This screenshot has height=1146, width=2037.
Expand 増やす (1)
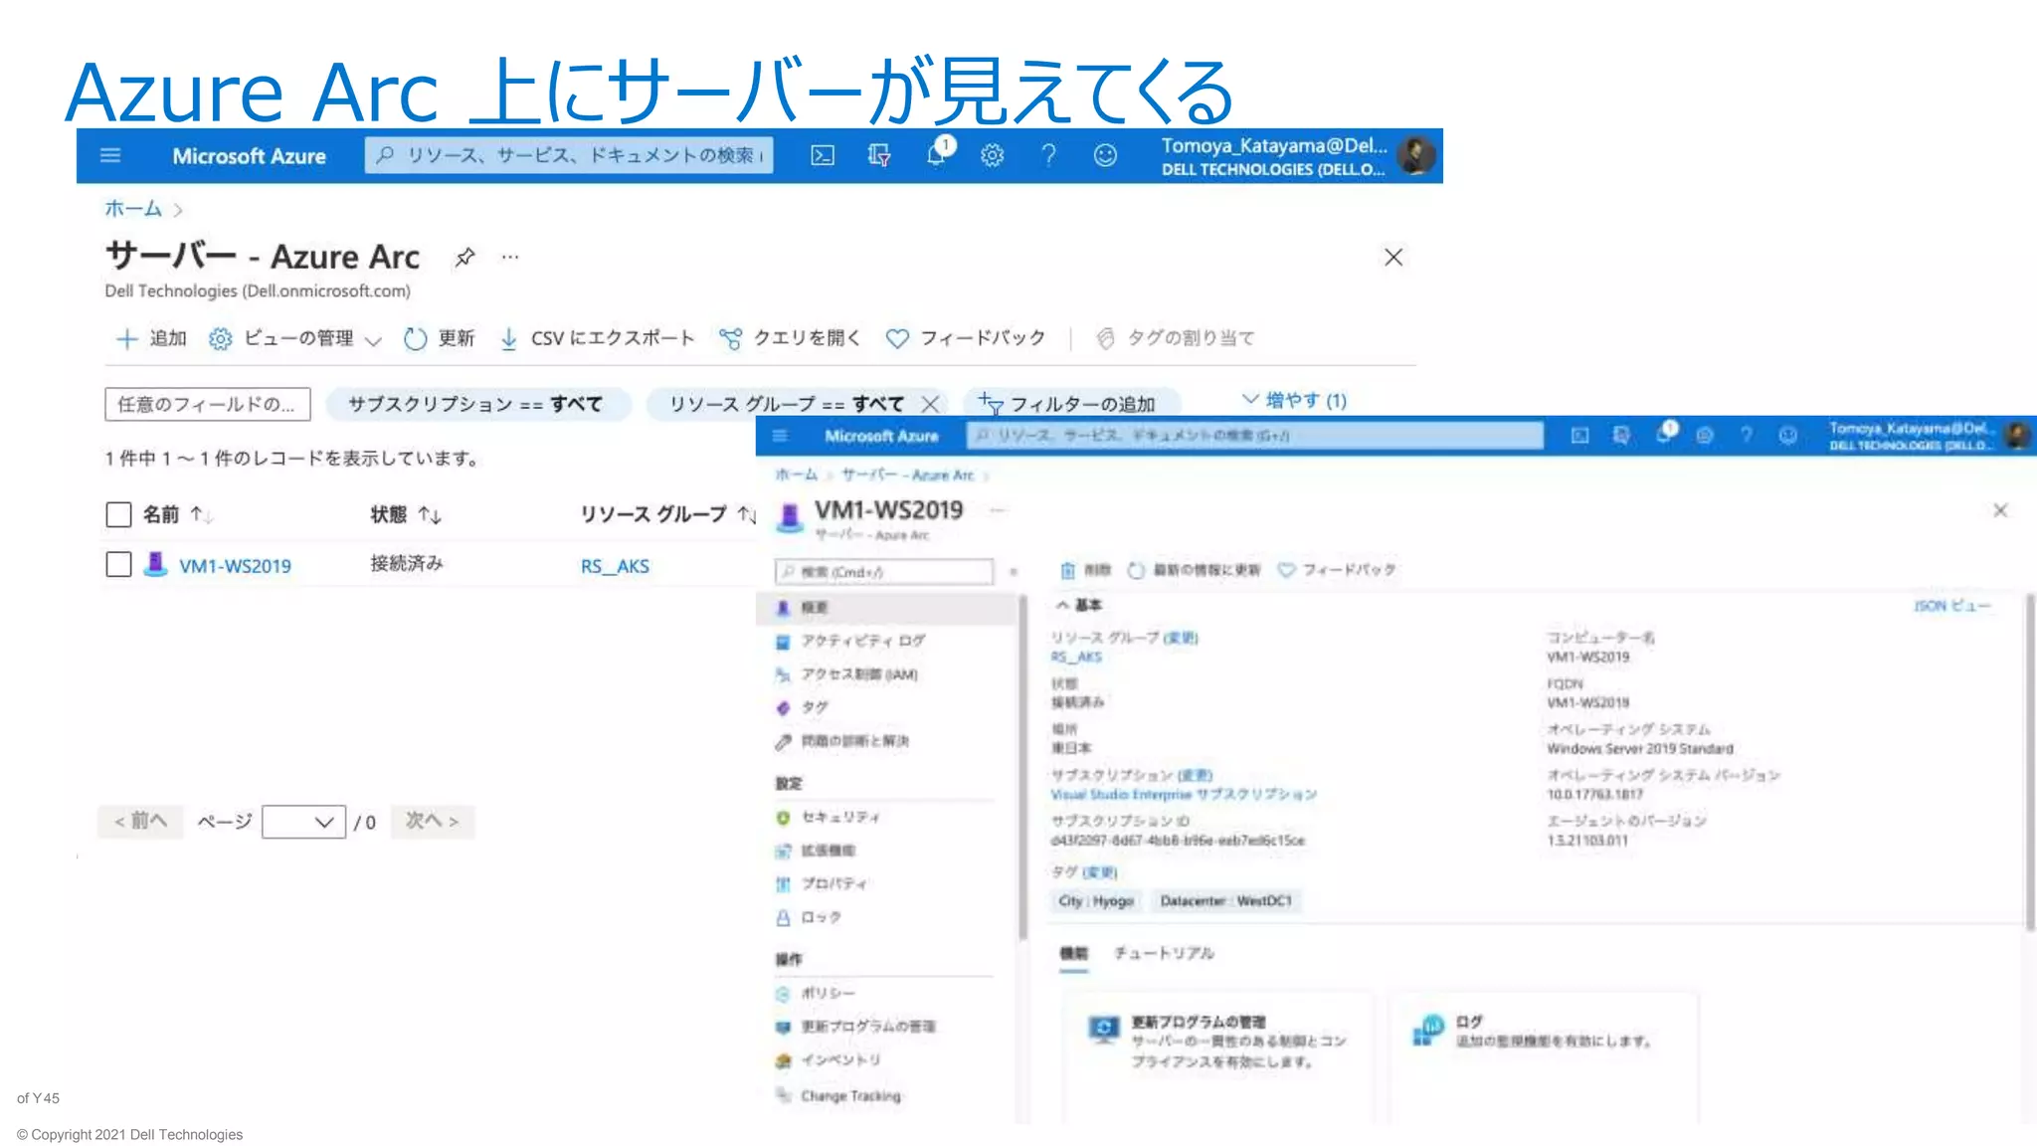1294,400
